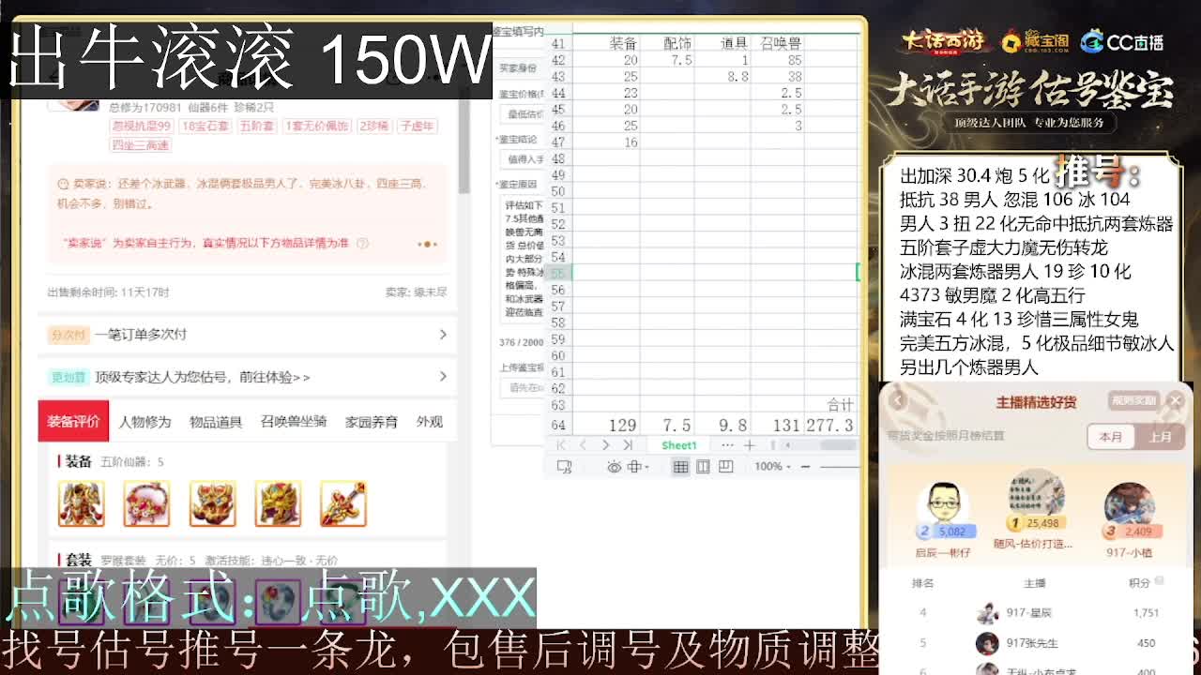Click the 五阶套 tag
Viewport: 1201px width, 675px height.
coord(256,126)
